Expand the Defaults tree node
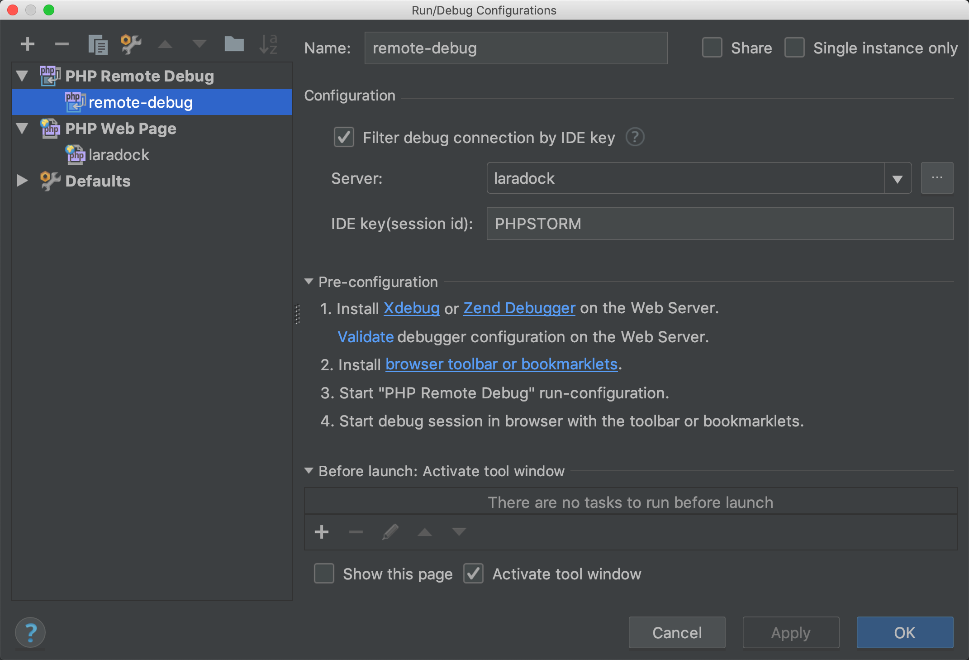Viewport: 969px width, 660px height. coord(22,181)
